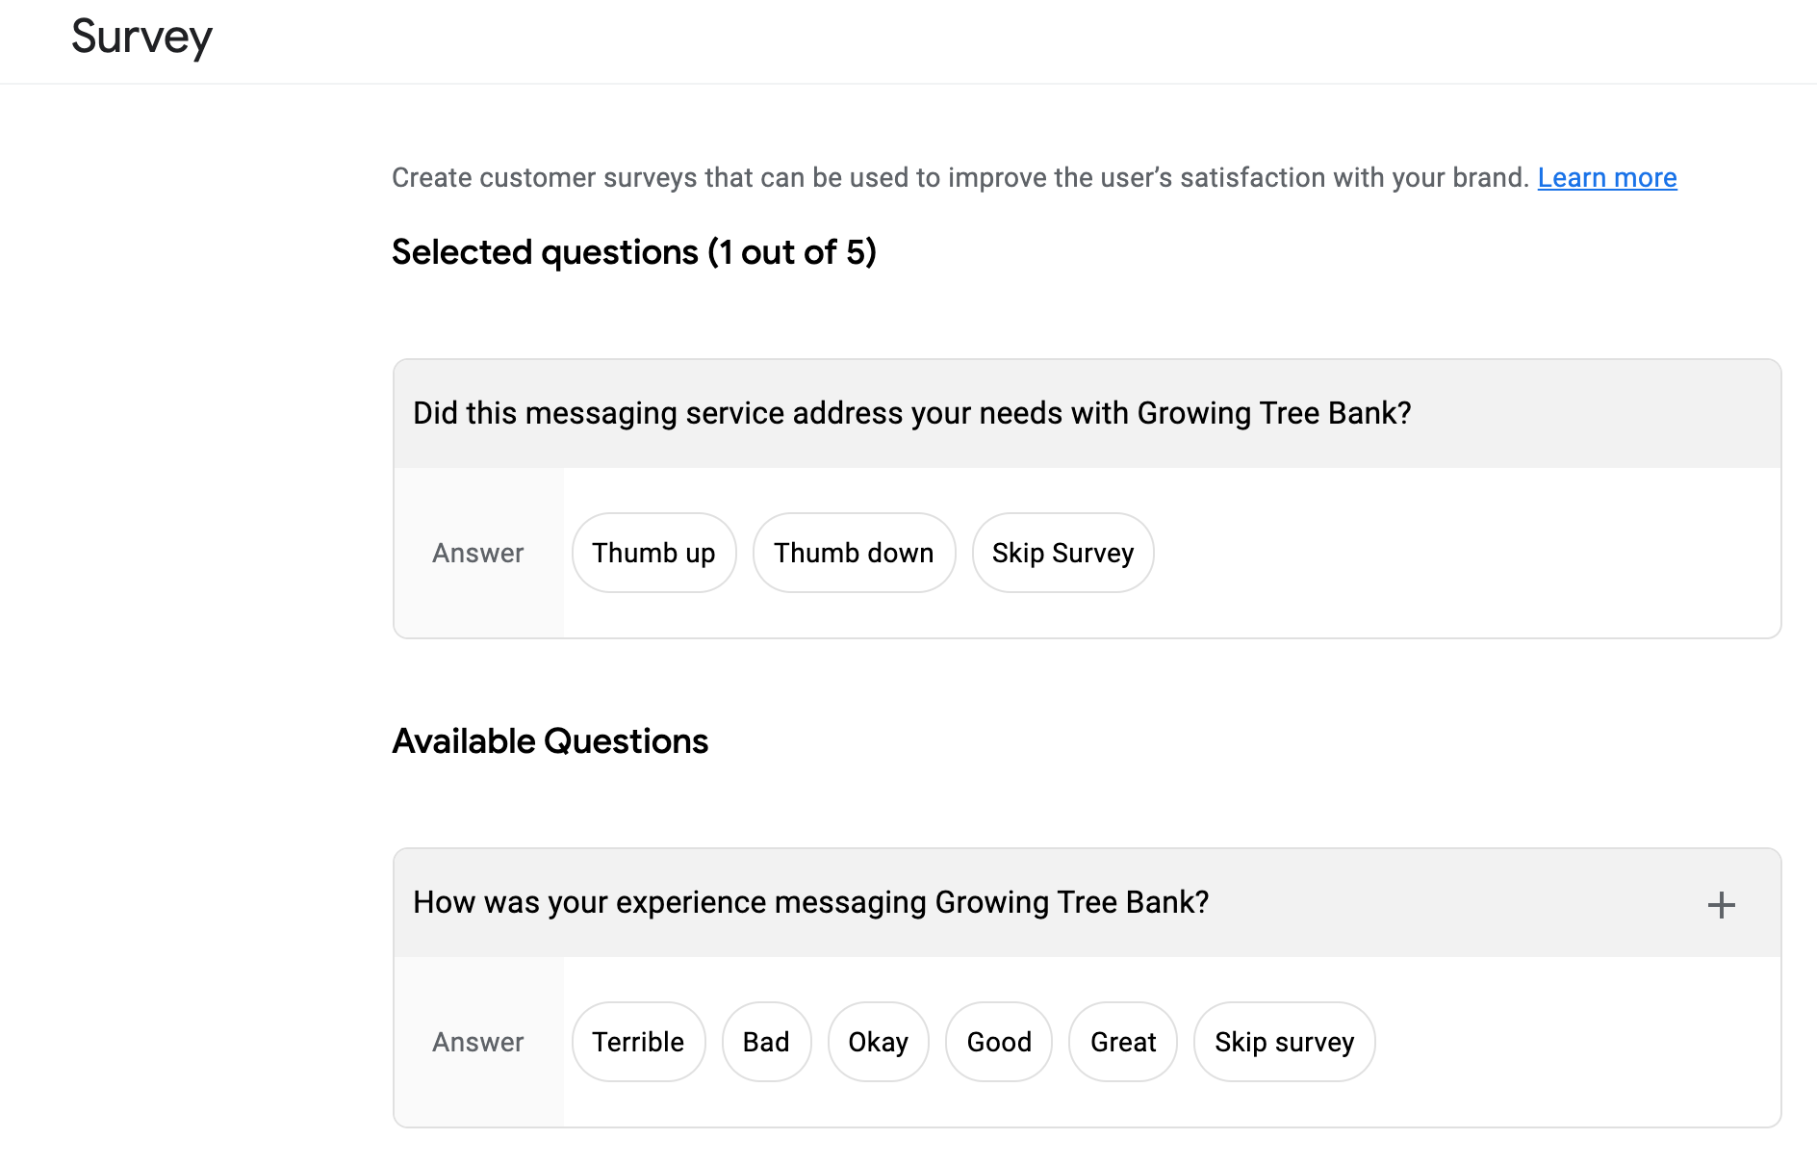This screenshot has height=1165, width=1817.
Task: Click the Selected questions (1 out of 5) heading
Action: pyautogui.click(x=633, y=252)
